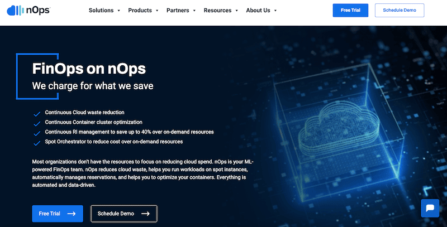Expand the Products dropdown arrow
447x227 pixels.
click(x=157, y=11)
